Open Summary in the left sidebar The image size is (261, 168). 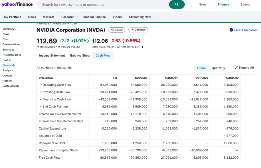click(8, 29)
